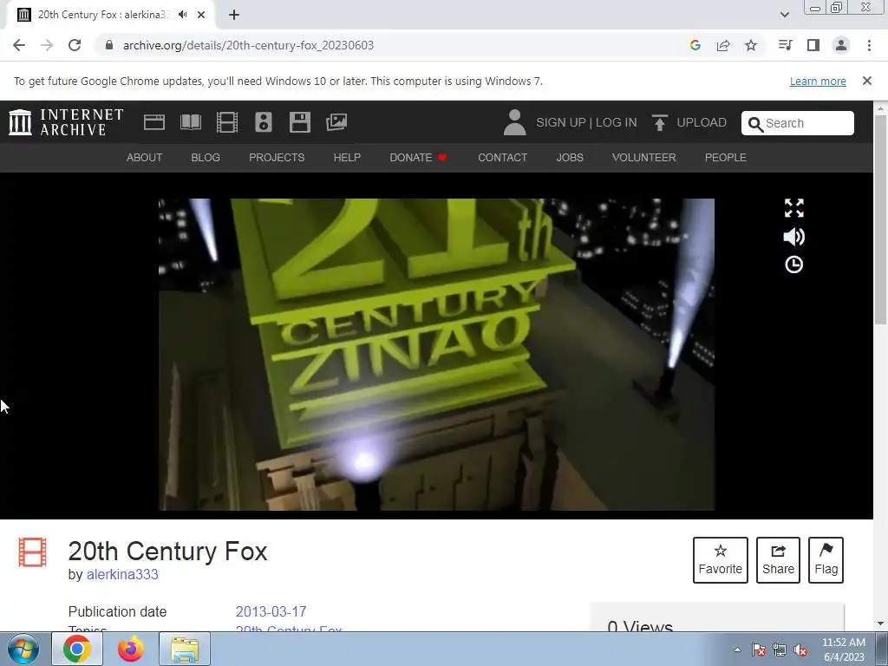Click the Learn more link
The width and height of the screenshot is (888, 666).
tap(818, 81)
